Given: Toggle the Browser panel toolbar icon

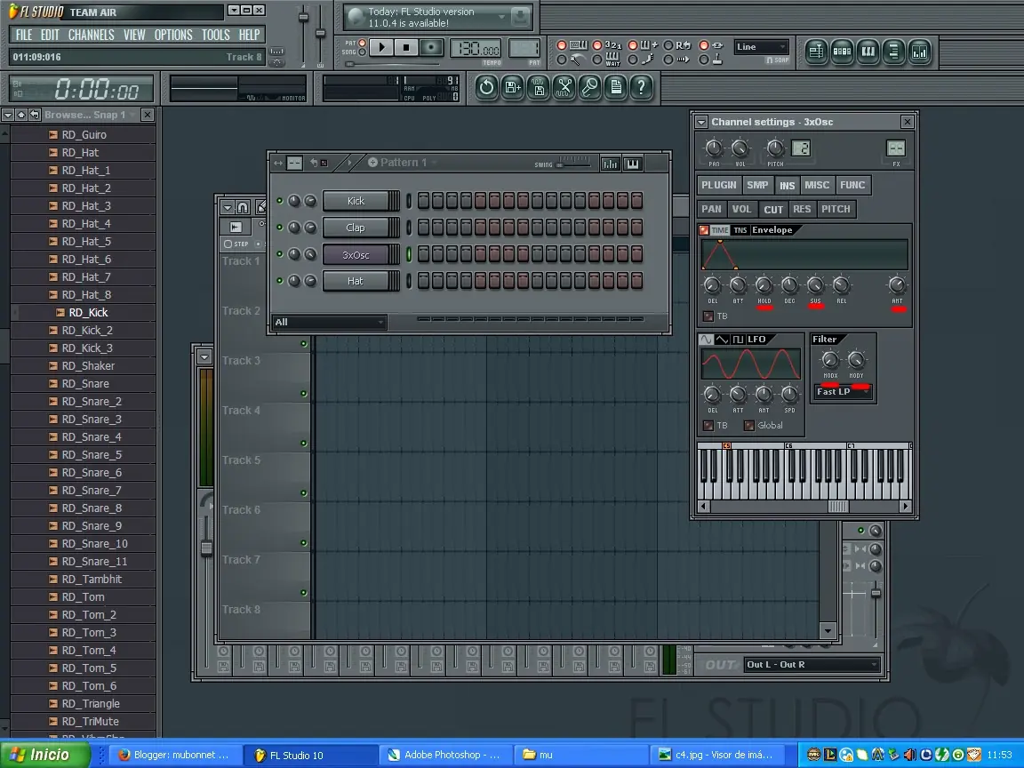Looking at the screenshot, I should [x=894, y=52].
